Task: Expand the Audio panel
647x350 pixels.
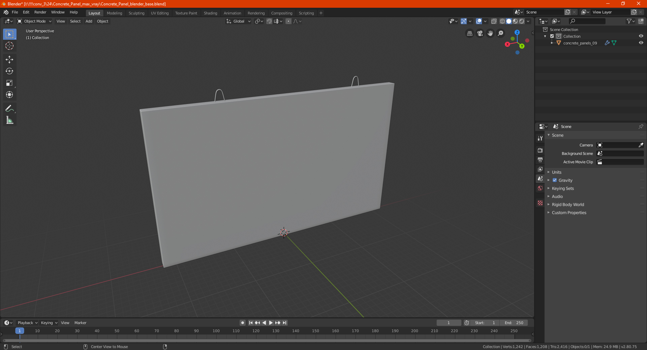Action: 557,196
